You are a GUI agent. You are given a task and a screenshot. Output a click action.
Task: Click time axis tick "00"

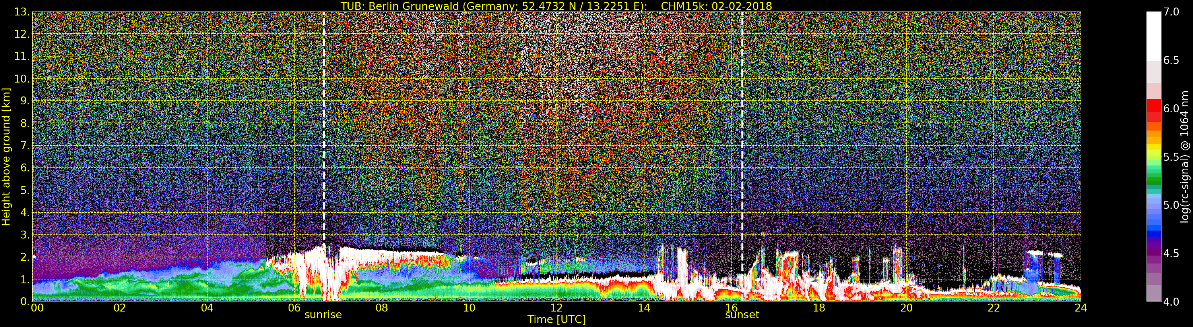tap(37, 308)
